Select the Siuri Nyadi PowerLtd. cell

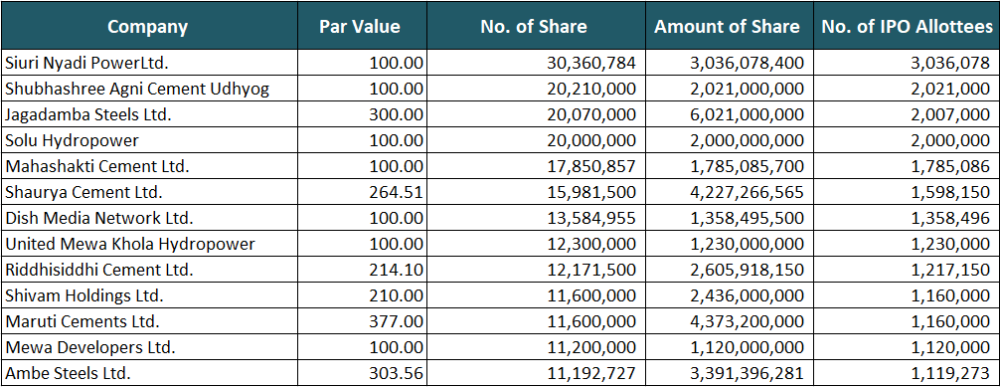[148, 63]
